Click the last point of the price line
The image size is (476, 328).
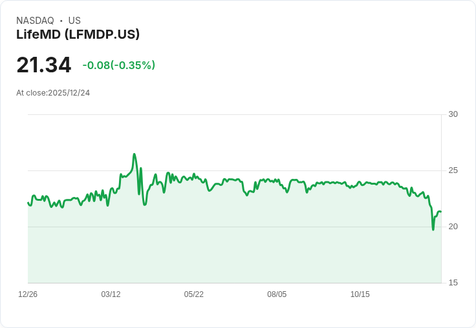click(440, 212)
